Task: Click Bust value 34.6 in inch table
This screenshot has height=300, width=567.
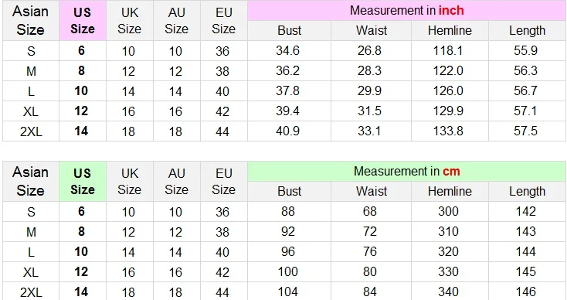Action: 288,50
